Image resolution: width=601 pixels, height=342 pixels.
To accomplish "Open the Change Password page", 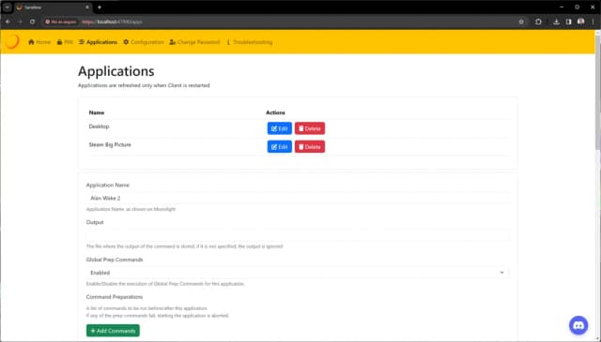I will [194, 42].
